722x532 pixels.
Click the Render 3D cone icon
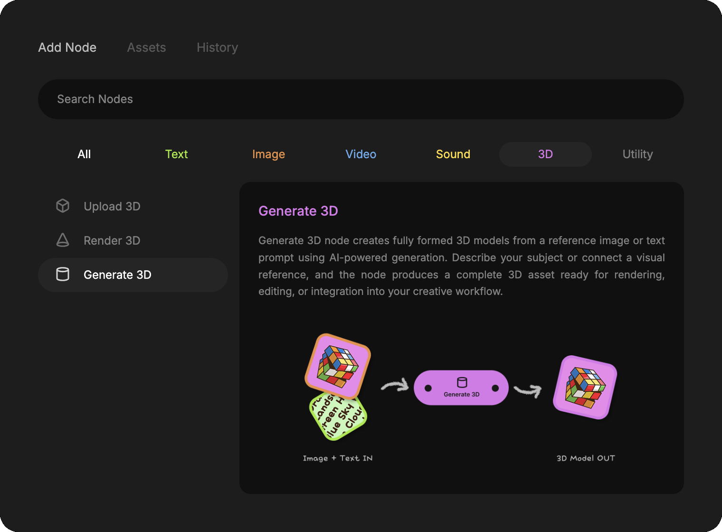coord(63,240)
